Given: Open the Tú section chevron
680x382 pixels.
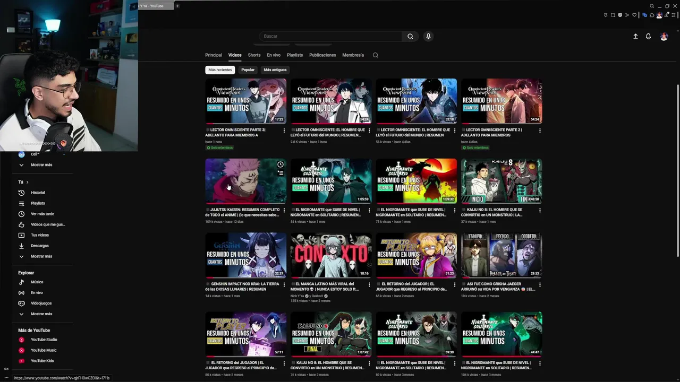Looking at the screenshot, I should [27, 182].
